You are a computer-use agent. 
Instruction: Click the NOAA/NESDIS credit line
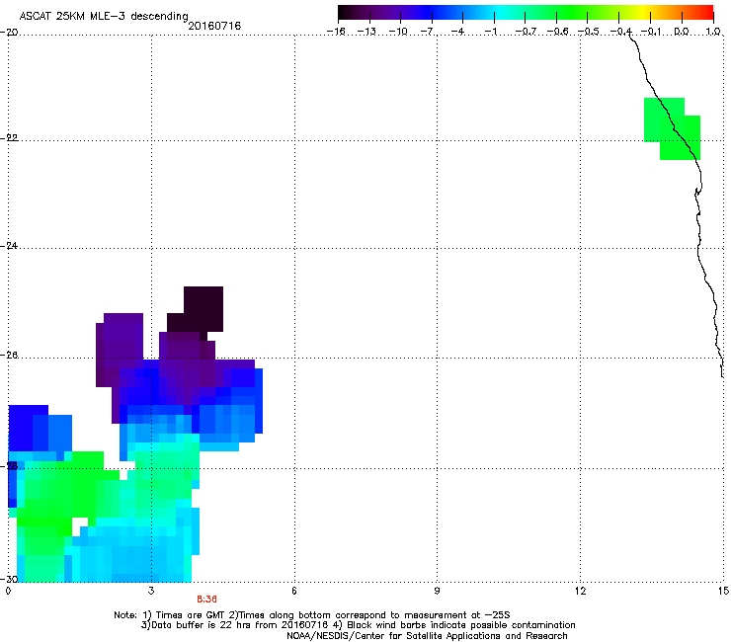[427, 636]
